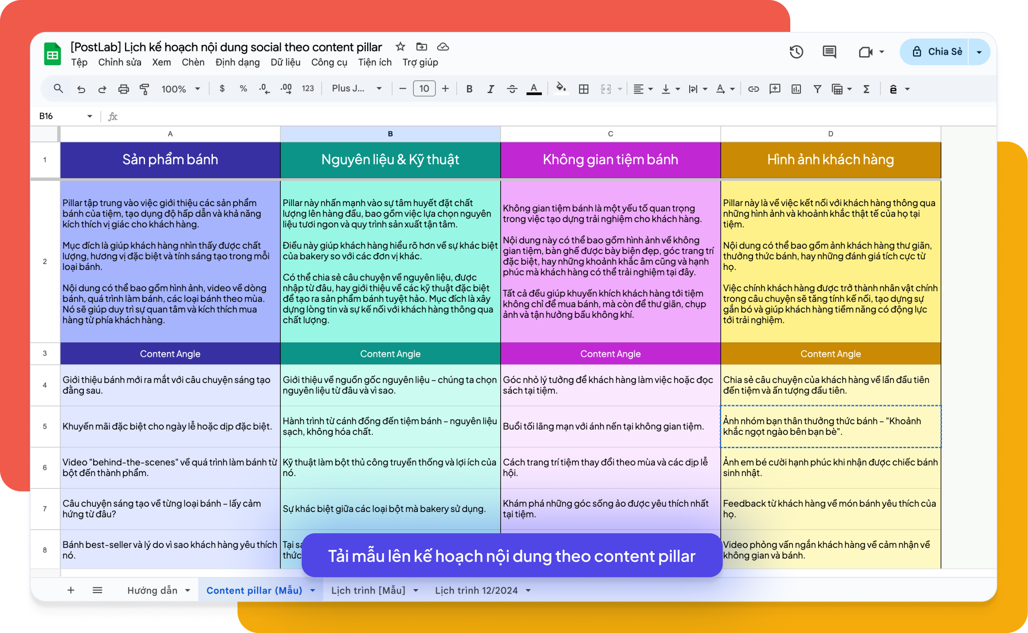1028x633 pixels.
Task: Toggle strikethrough formatting
Action: tap(512, 89)
